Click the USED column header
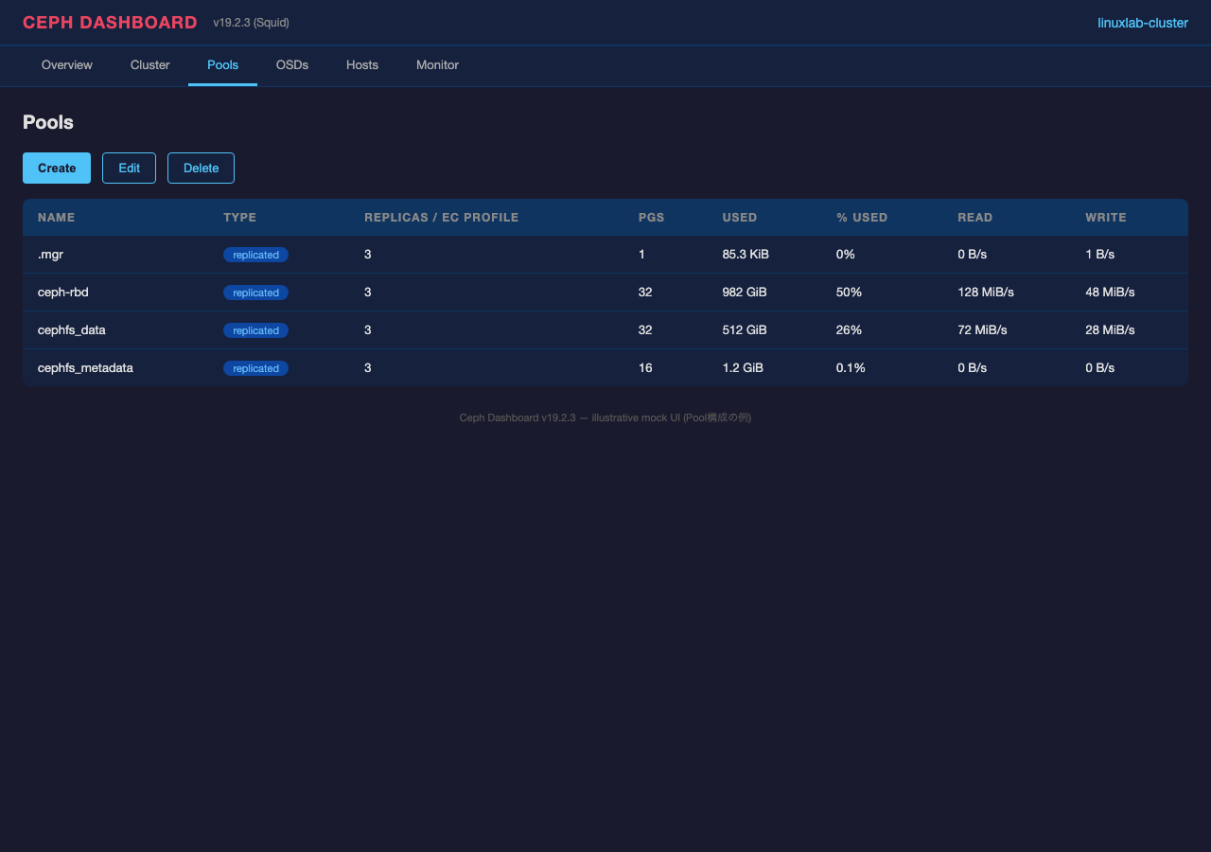 [x=739, y=217]
